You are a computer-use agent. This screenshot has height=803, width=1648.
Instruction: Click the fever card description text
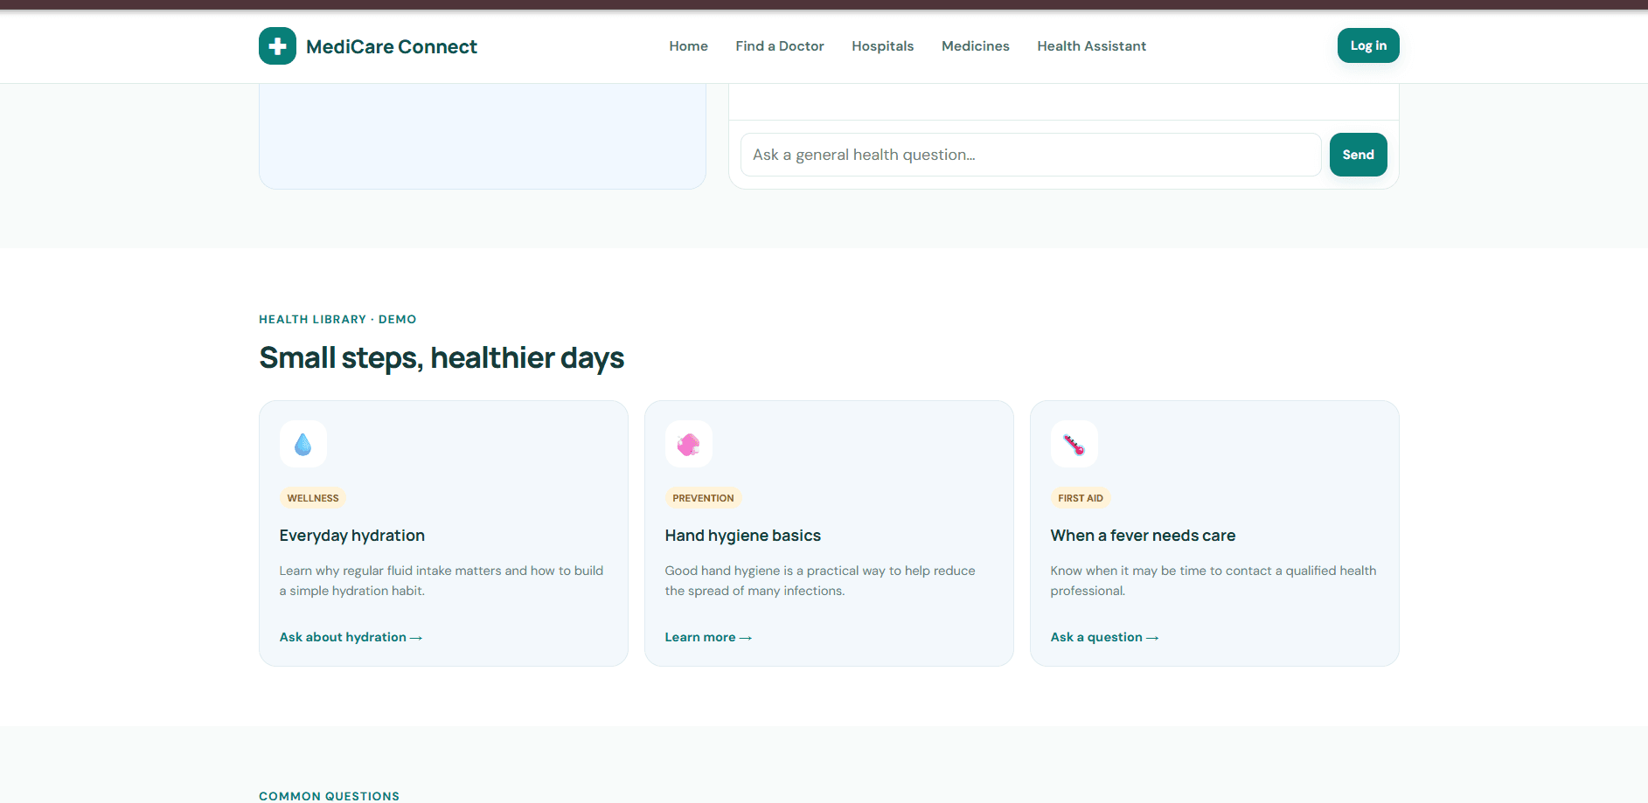[1213, 581]
